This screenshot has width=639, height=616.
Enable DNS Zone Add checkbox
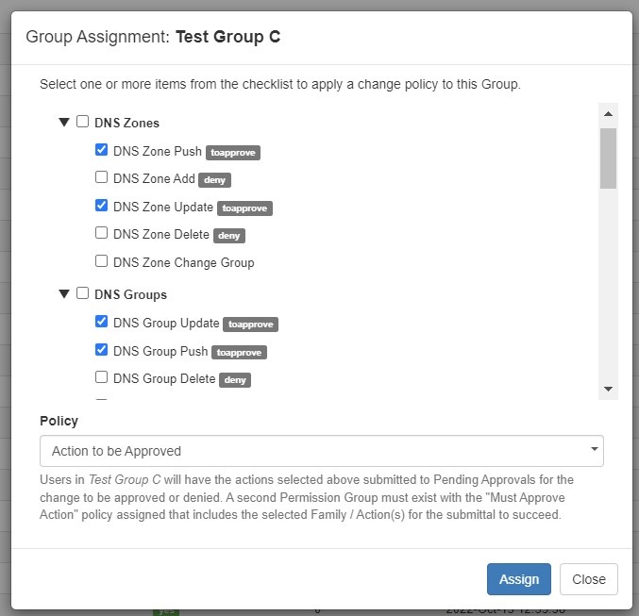coord(101,177)
